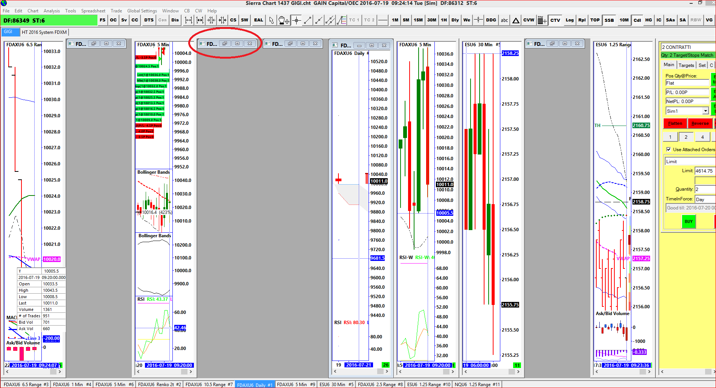Open the Global Settings menu

pyautogui.click(x=142, y=11)
